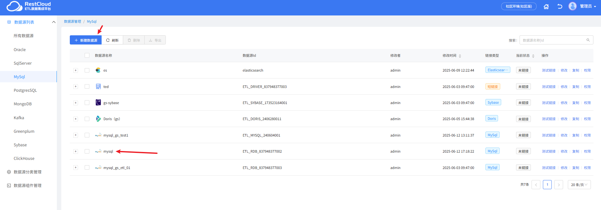601x210 pixels.
Task: Click the 刷新 button
Action: point(112,40)
